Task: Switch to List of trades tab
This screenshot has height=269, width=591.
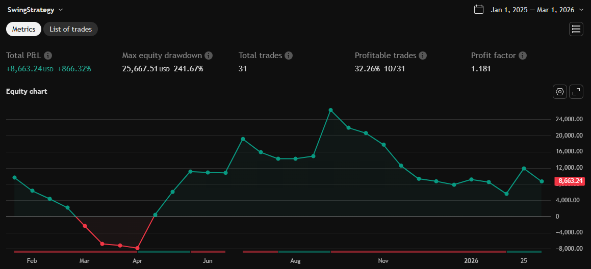Action: 70,29
